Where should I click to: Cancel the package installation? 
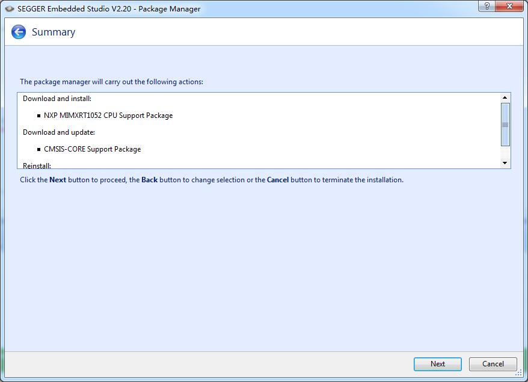coord(493,364)
